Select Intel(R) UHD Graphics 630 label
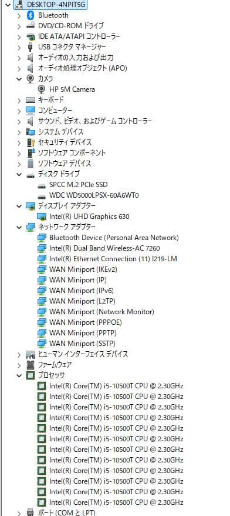230x516 pixels. tap(89, 217)
